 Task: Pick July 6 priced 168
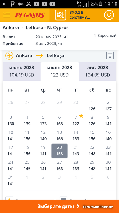click(59, 121)
